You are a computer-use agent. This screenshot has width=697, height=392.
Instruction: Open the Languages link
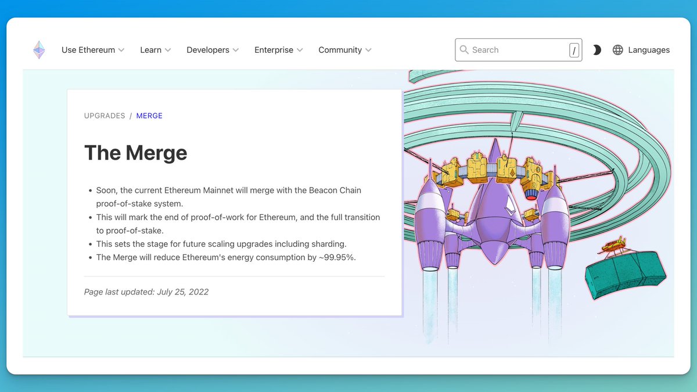649,50
